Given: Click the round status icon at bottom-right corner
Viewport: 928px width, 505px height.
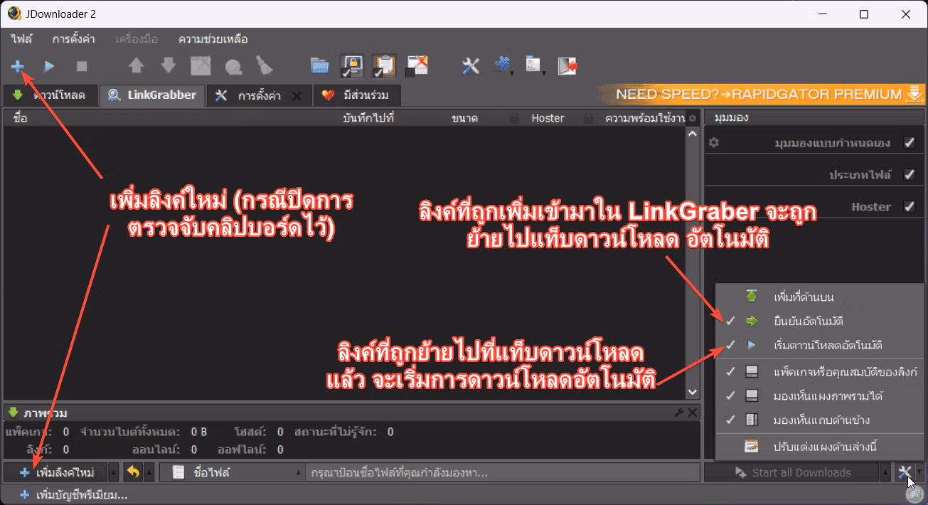Looking at the screenshot, I should (914, 495).
